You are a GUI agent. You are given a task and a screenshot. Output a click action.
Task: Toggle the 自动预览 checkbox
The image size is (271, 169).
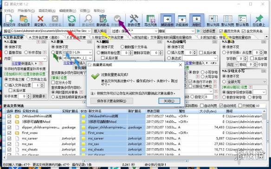coord(221,106)
